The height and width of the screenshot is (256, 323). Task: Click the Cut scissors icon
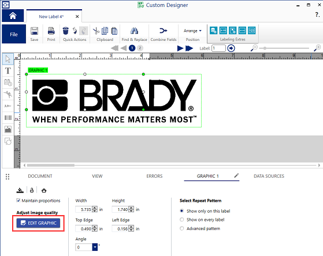pyautogui.click(x=96, y=31)
